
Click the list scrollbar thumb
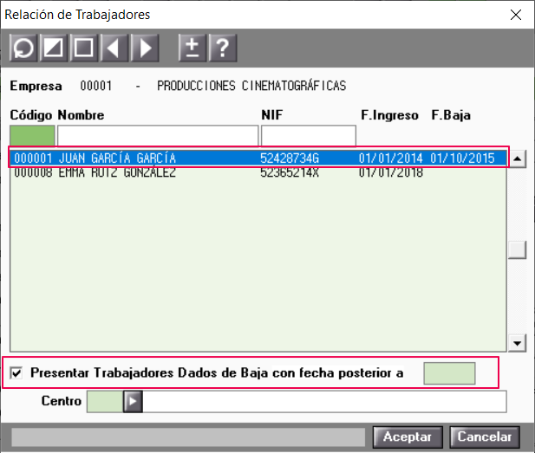[x=518, y=250]
